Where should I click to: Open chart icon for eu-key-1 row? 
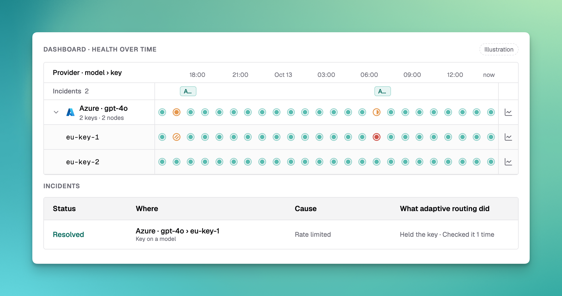[508, 137]
